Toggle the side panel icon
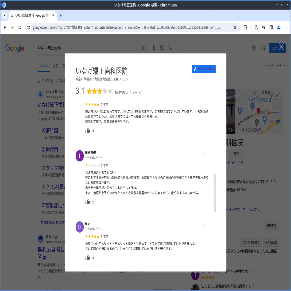Screen dimensions: 291x291 (x=271, y=27)
